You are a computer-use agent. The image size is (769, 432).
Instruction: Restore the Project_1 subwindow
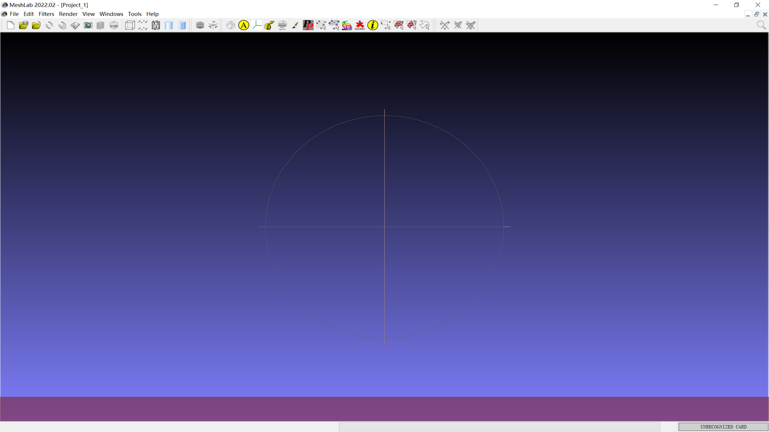(756, 14)
